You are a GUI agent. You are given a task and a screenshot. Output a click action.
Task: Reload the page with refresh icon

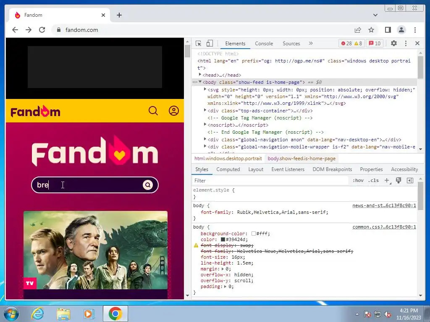[42, 30]
